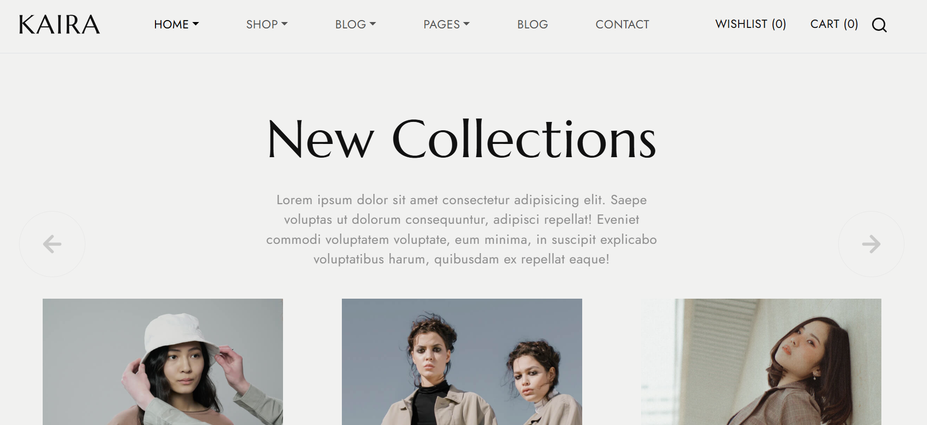The width and height of the screenshot is (927, 425).
Task: Open the search magnifier icon
Action: (879, 24)
